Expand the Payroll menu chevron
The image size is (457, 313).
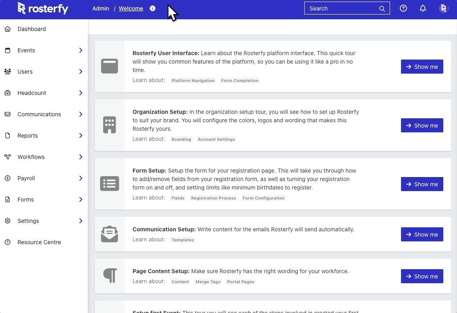point(81,178)
